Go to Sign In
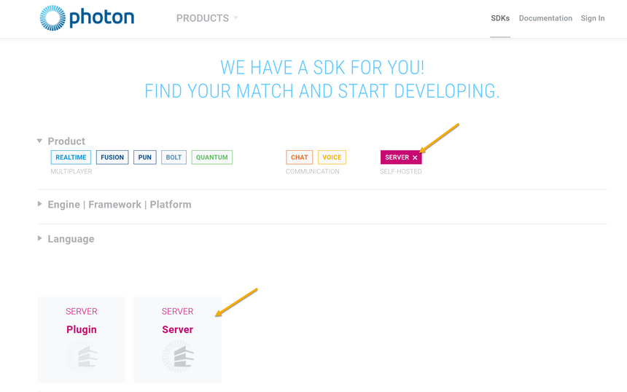This screenshot has width=627, height=392. 593,18
